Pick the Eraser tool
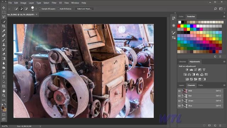The height and width of the screenshot is (128, 227). coord(4,54)
